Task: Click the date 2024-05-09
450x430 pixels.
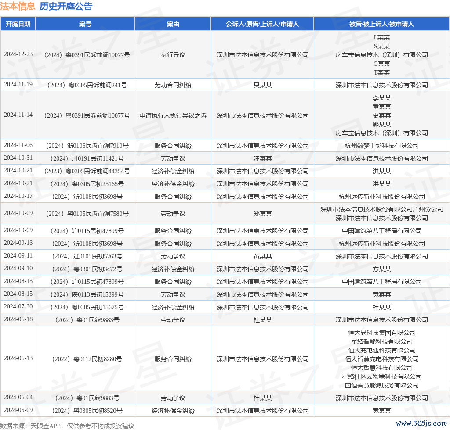Action: pos(18,410)
